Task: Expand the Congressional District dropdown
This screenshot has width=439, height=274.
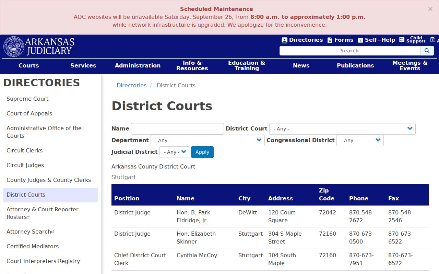Action: click(x=360, y=140)
